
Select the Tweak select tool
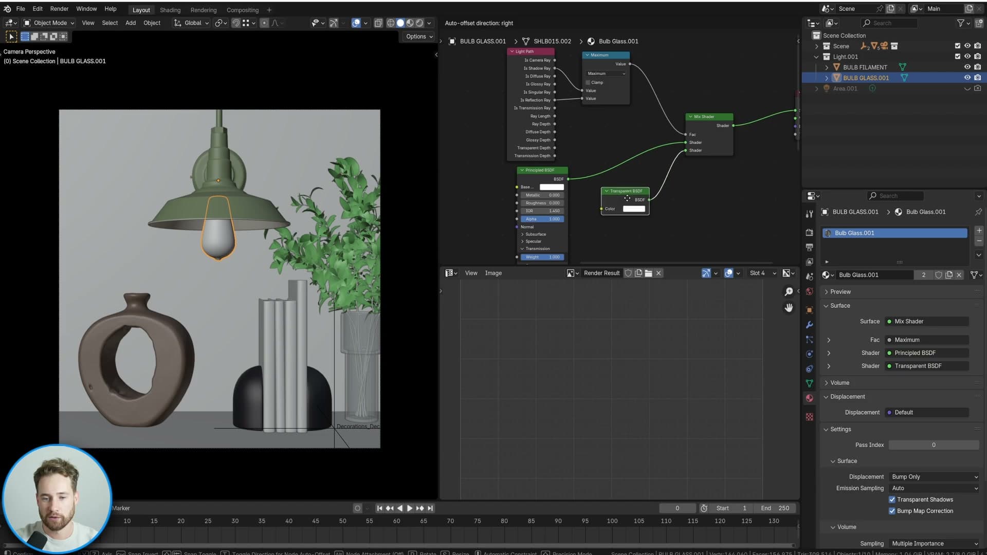pos(11,36)
